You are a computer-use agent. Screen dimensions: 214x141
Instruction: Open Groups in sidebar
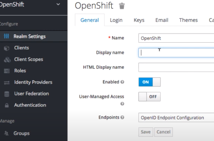21,133
